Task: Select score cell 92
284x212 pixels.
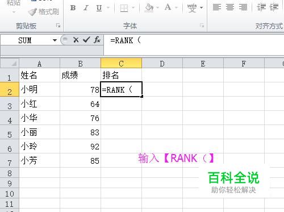Action: [80, 146]
